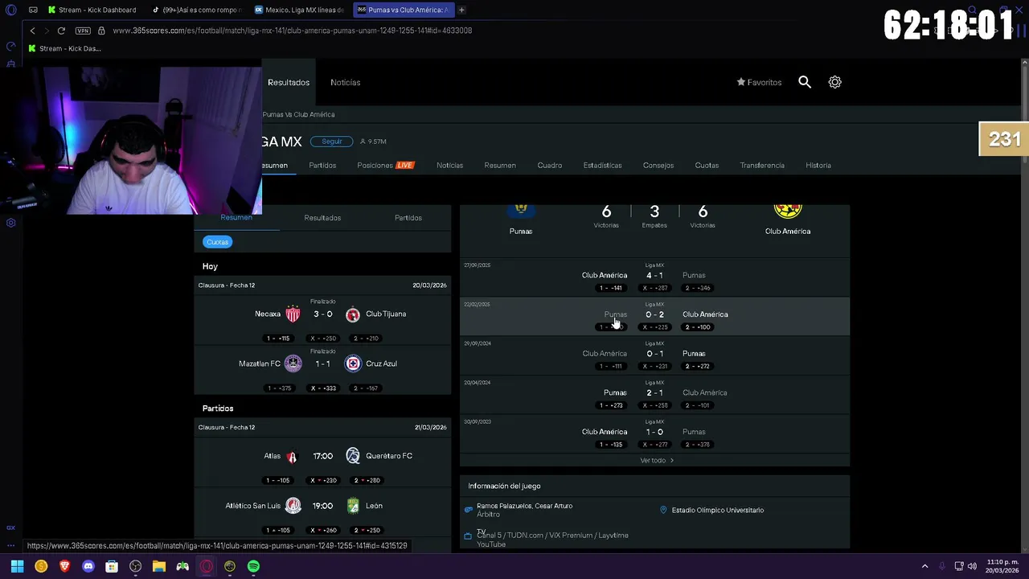Click the Mazatlan FC team crest
Viewport: 1029px width, 579px height.
[x=293, y=363]
